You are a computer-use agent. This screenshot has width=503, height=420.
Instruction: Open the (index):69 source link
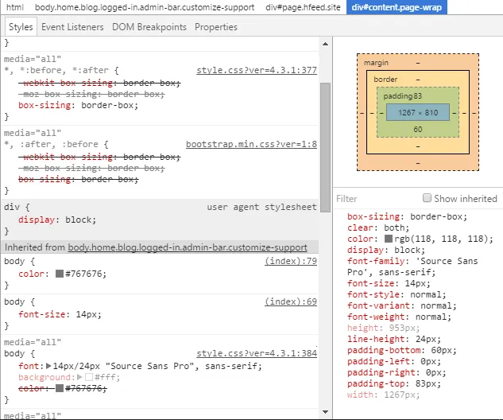pyautogui.click(x=291, y=301)
